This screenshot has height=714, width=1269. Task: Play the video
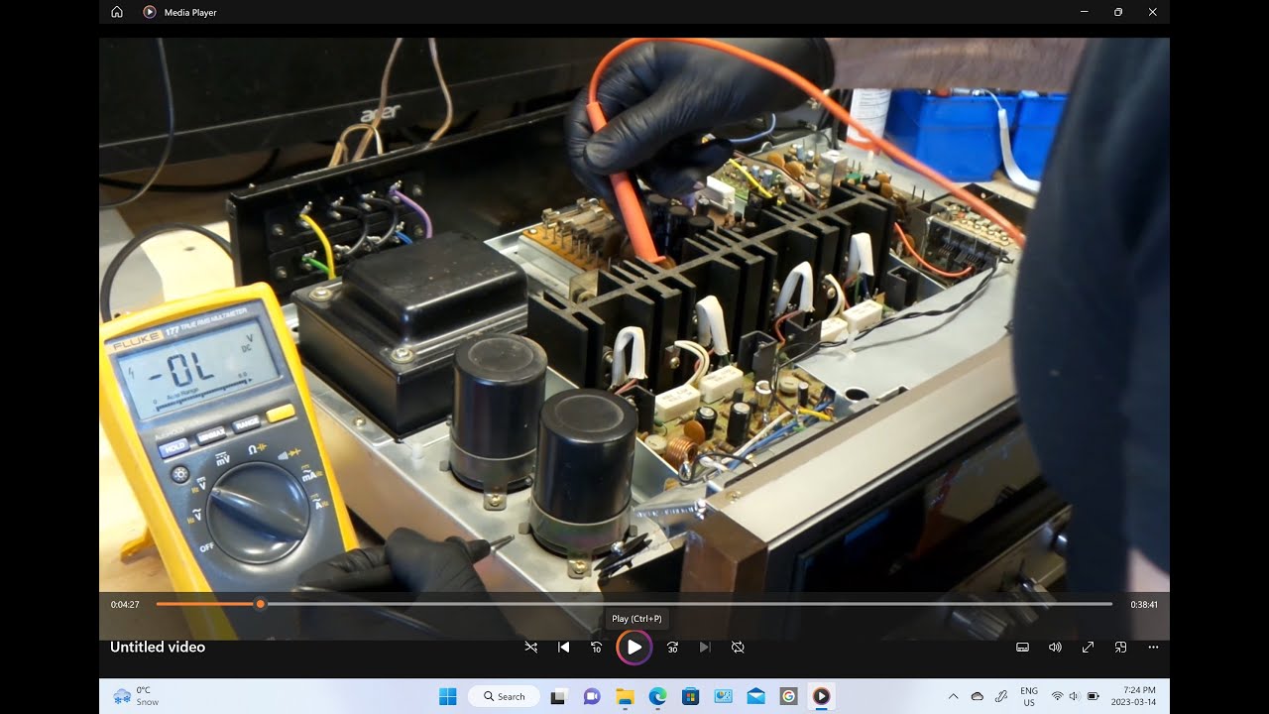tap(634, 647)
